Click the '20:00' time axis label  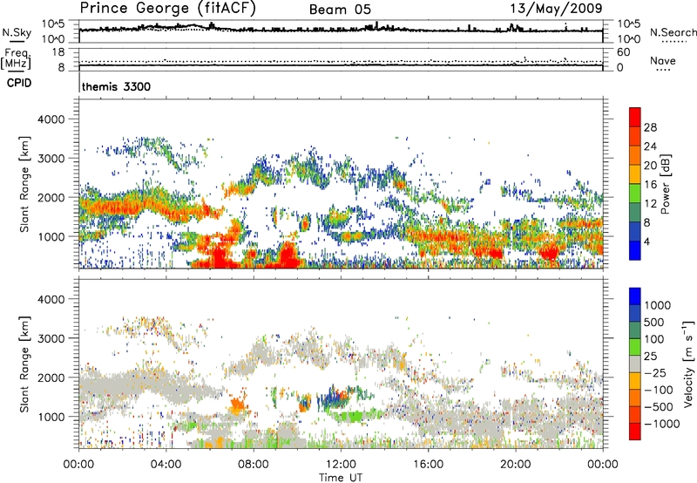point(515,465)
